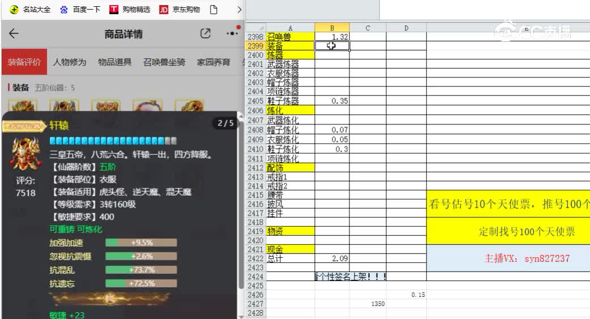
Task: Open the 购物精选 bookmark
Action: [x=130, y=10]
